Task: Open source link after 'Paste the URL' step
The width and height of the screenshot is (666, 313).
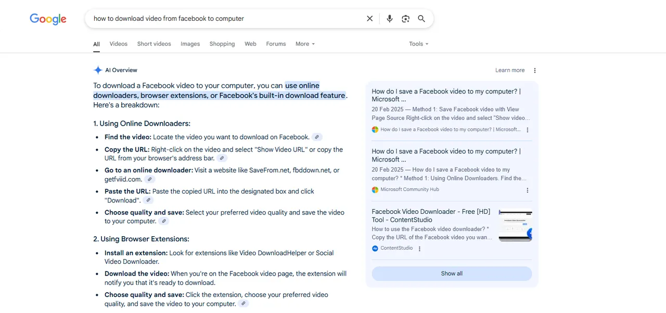Action: (148, 200)
